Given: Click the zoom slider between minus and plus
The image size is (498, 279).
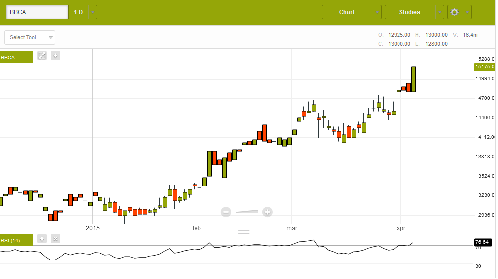Looking at the screenshot, I should click(x=247, y=212).
